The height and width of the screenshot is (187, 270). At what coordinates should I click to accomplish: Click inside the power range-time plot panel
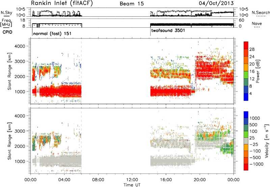[x=132, y=71]
